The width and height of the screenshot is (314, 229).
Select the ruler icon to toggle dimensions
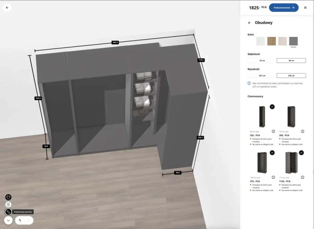click(x=8, y=212)
